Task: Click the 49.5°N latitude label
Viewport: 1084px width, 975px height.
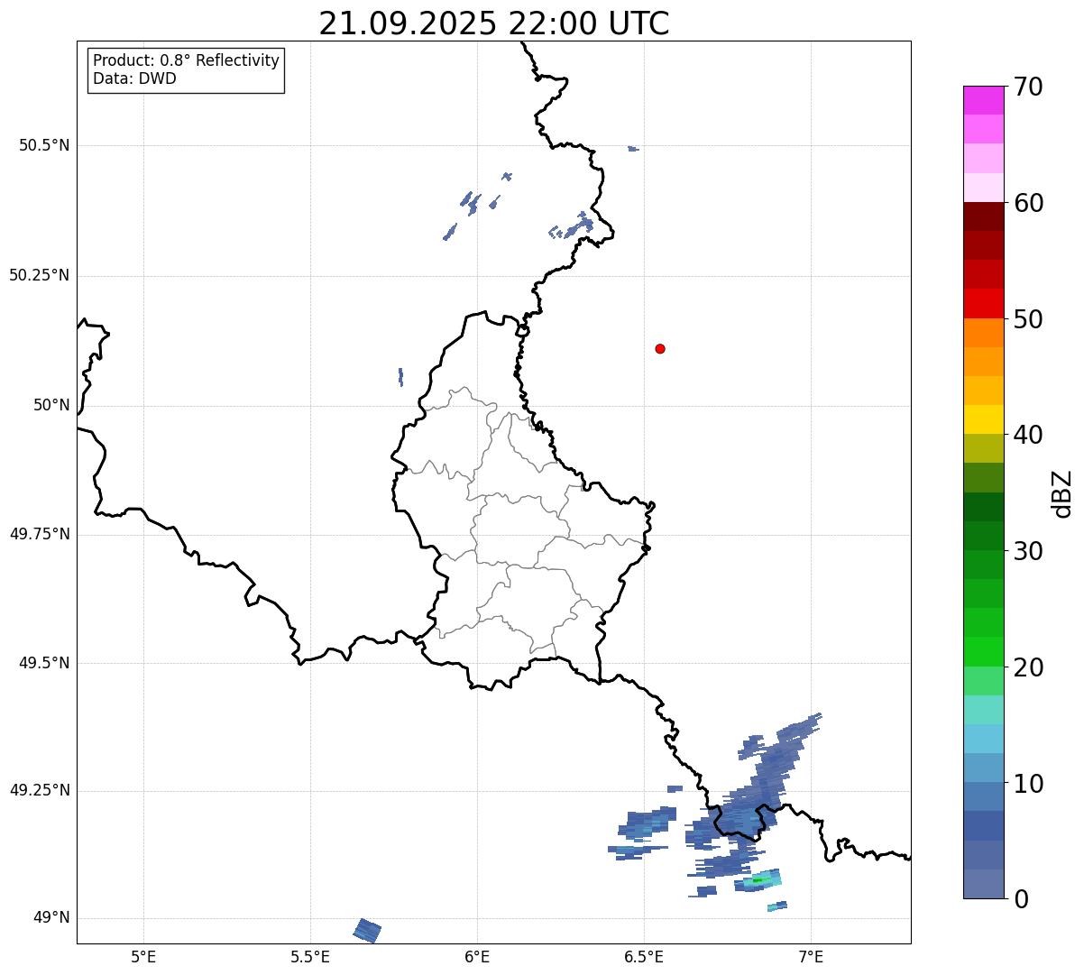Action: point(44,663)
